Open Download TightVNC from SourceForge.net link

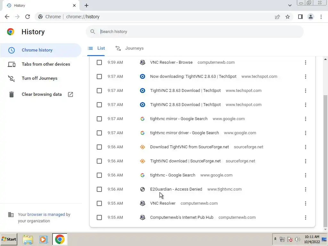pos(190,147)
